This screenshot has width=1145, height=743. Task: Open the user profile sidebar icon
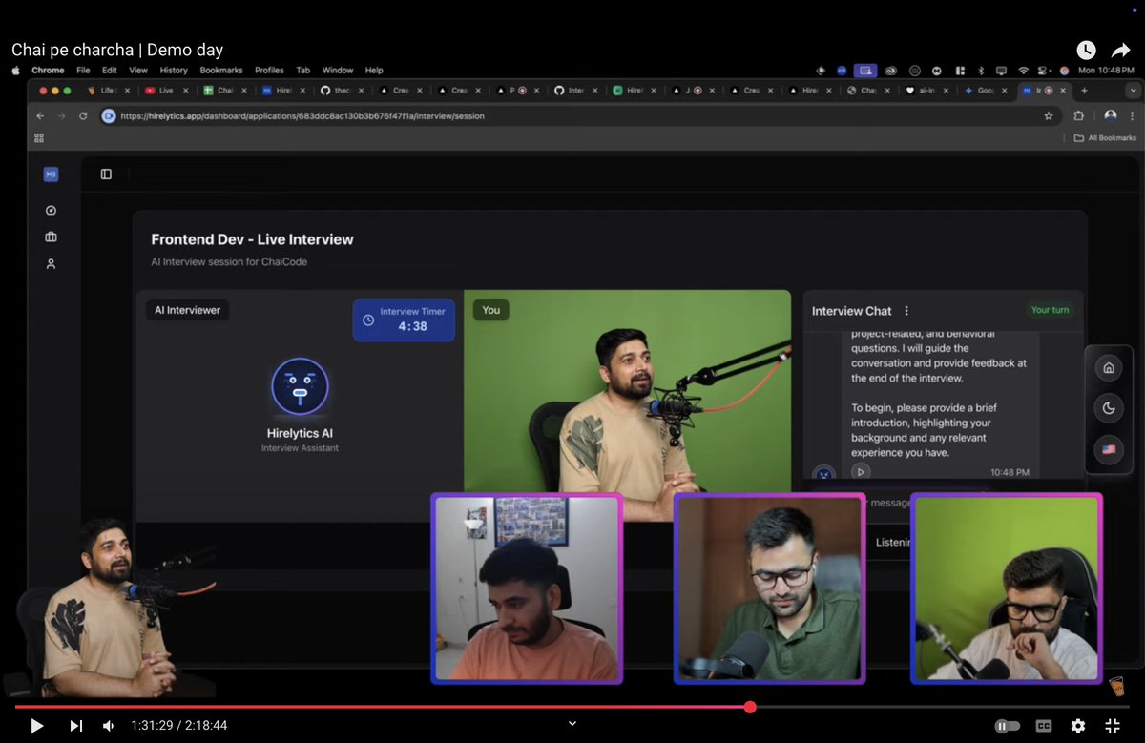(x=51, y=263)
